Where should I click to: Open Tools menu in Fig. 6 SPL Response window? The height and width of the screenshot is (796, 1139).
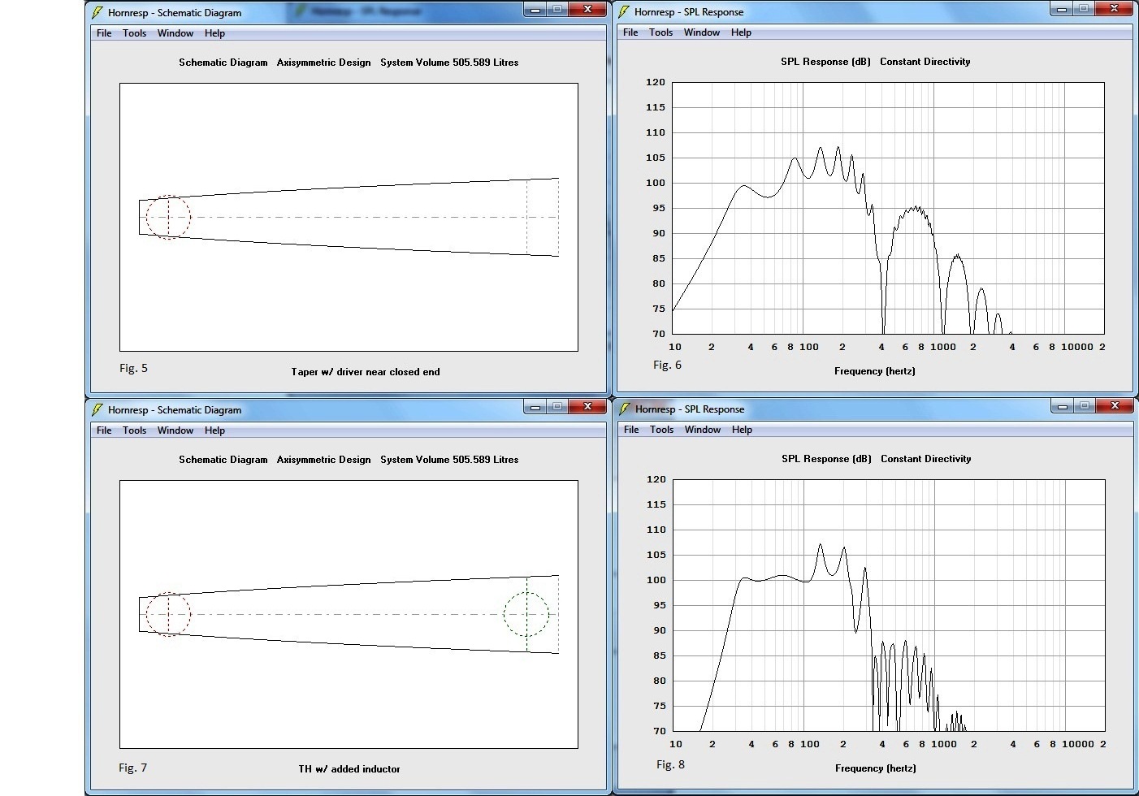pos(660,32)
